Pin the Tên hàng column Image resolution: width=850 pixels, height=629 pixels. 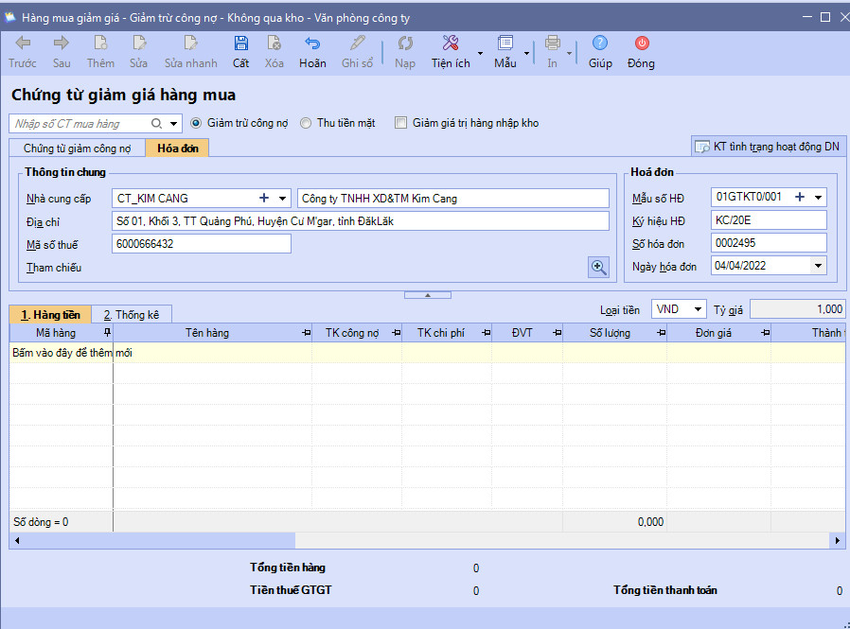pyautogui.click(x=307, y=333)
